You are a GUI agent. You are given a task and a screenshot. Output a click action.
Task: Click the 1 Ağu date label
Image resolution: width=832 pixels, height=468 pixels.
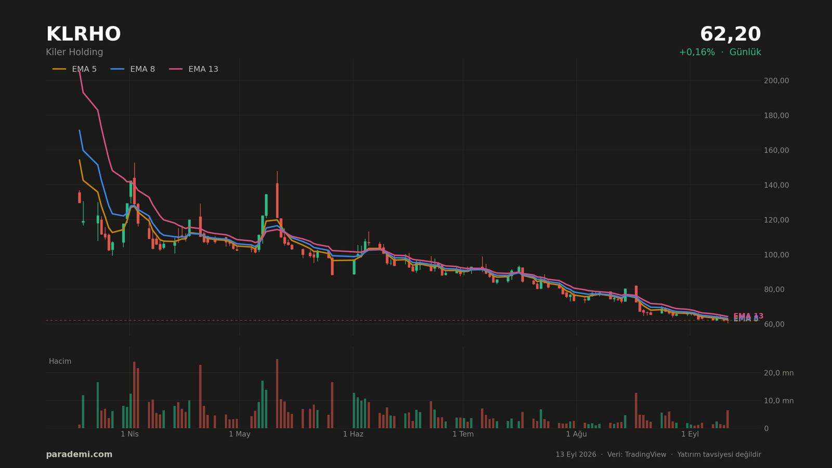point(576,434)
